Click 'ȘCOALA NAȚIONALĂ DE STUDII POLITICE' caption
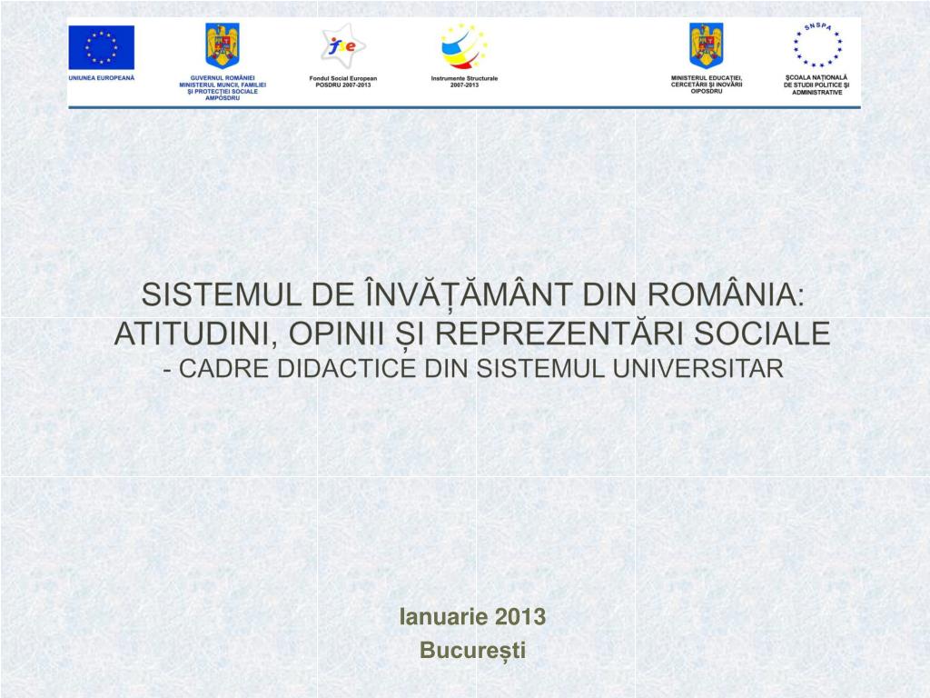The width and height of the screenshot is (930, 698). [816, 81]
